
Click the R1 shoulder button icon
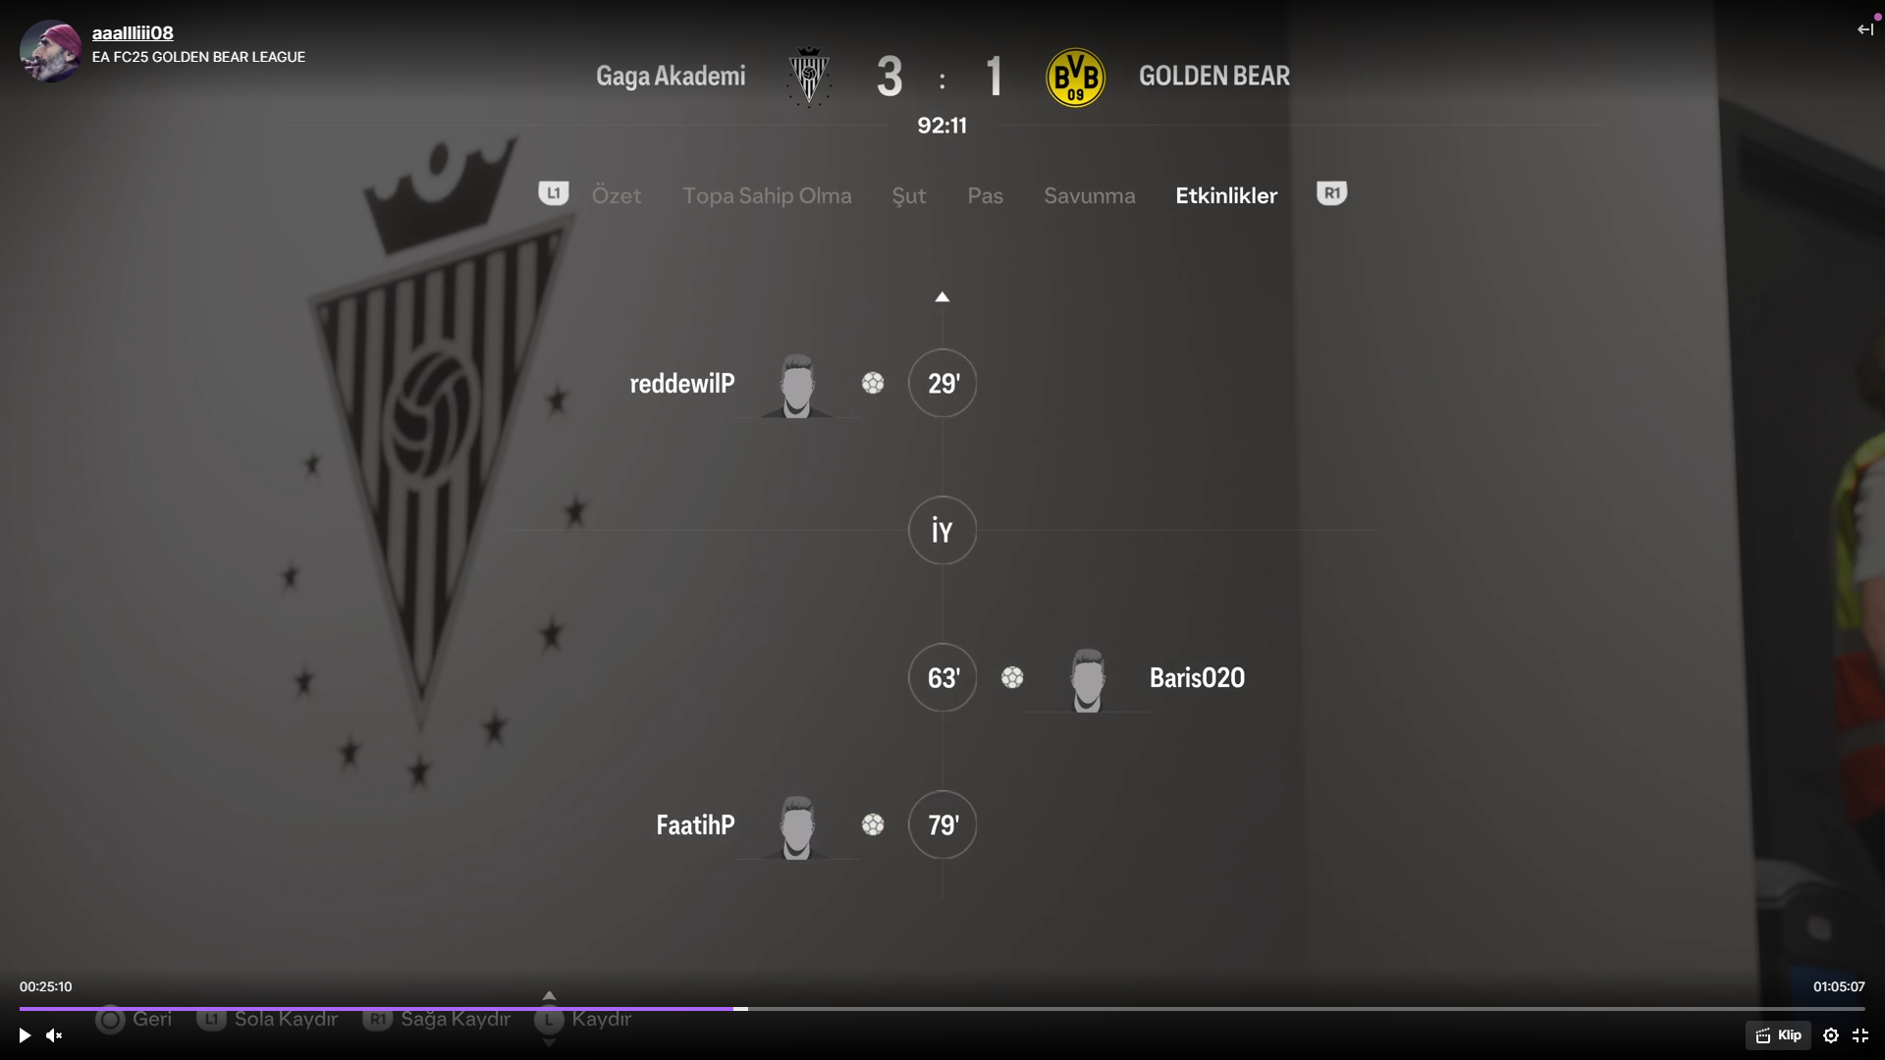point(1332,193)
